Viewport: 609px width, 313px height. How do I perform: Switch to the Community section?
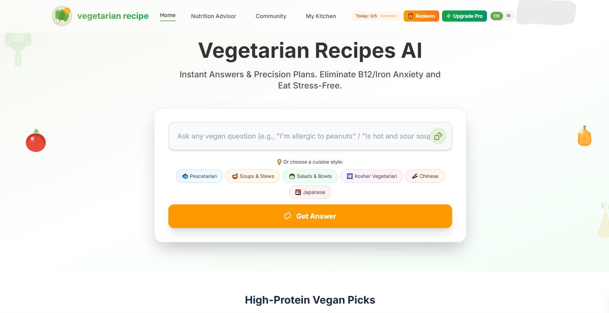pos(271,16)
